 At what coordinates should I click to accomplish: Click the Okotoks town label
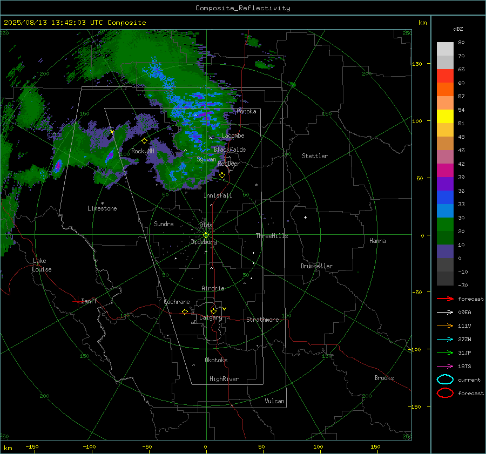pyautogui.click(x=216, y=360)
